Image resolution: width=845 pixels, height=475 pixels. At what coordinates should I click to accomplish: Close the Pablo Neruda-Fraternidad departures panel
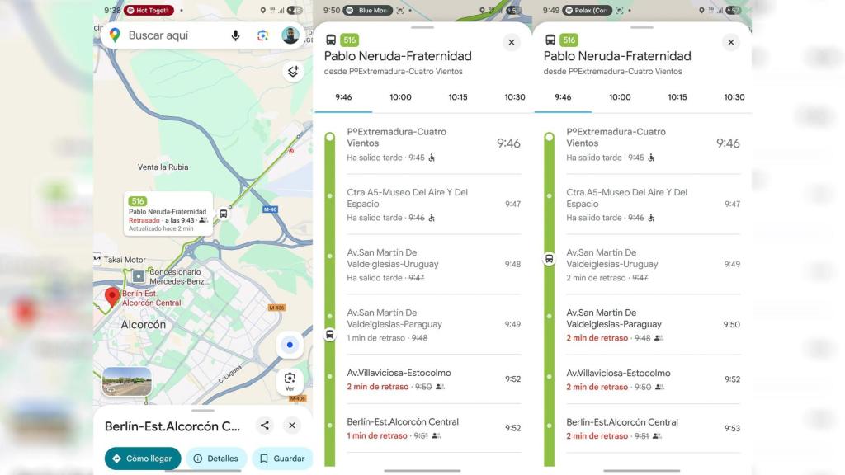511,42
